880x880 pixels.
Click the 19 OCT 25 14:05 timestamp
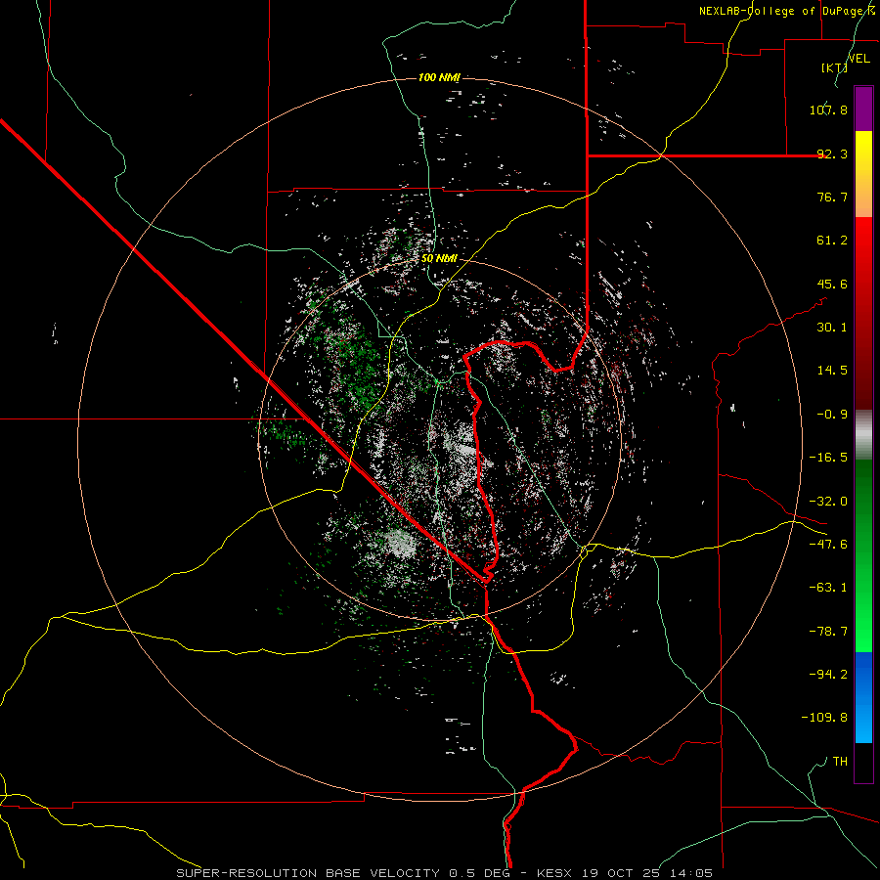click(646, 873)
